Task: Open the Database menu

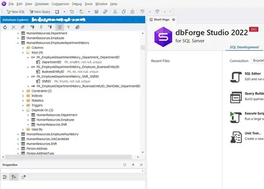Action: [x=42, y=4]
